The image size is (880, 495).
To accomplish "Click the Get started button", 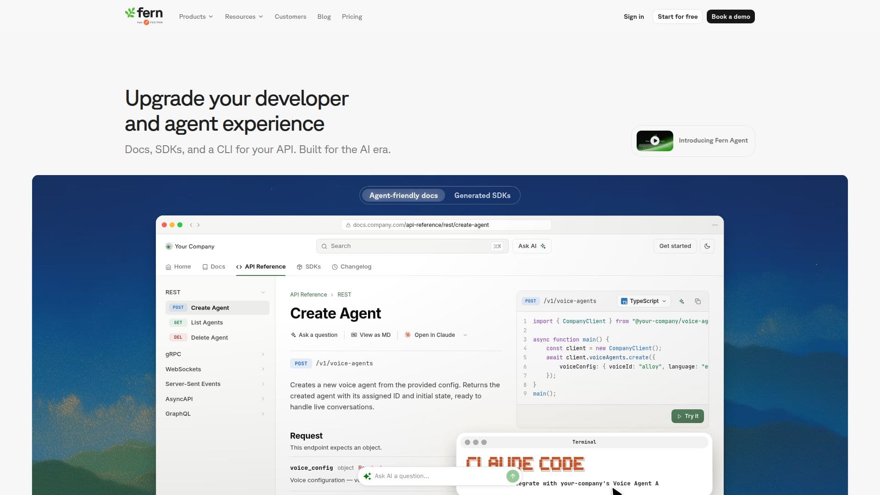I will (675, 246).
